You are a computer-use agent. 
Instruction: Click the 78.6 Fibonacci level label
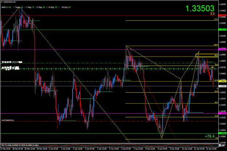(x=216, y=64)
